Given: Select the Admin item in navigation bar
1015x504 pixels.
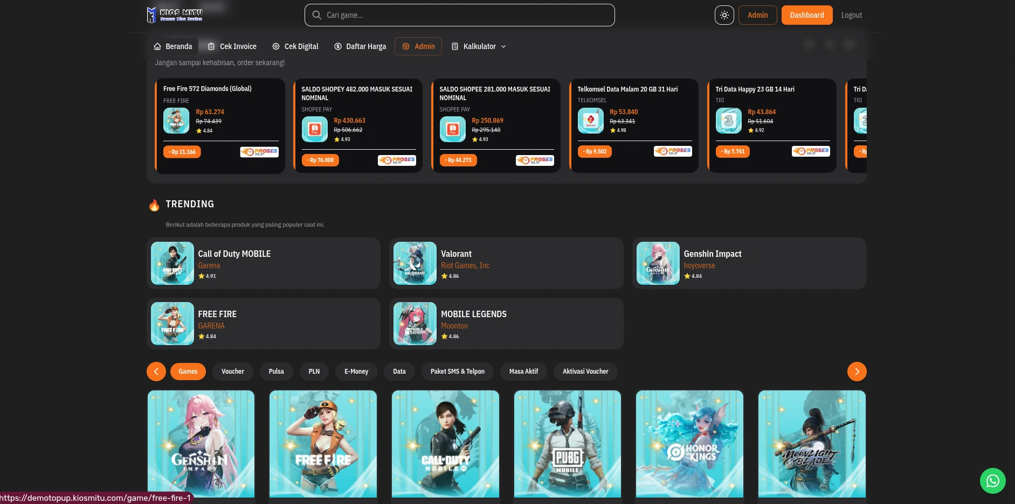Looking at the screenshot, I should [418, 46].
